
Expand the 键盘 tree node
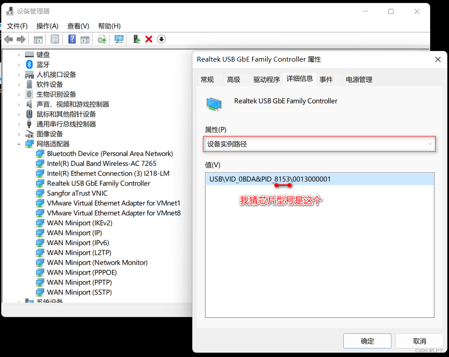pos(19,55)
